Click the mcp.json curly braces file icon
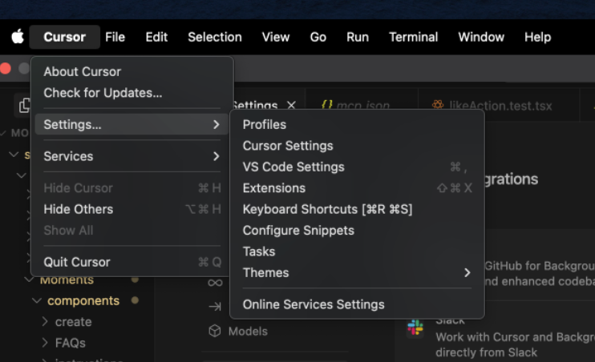 (x=326, y=105)
